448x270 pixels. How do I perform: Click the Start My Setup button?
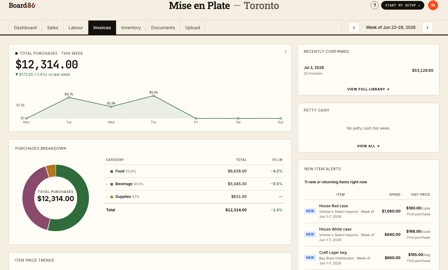pos(403,5)
